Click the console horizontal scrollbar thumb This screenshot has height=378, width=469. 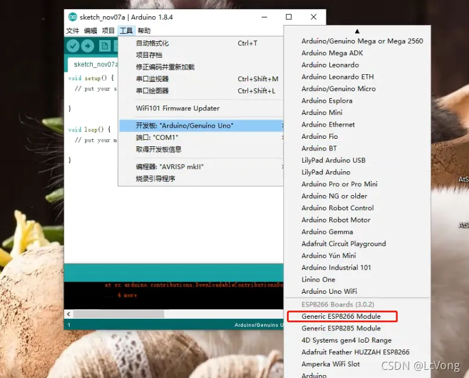pyautogui.click(x=119, y=314)
